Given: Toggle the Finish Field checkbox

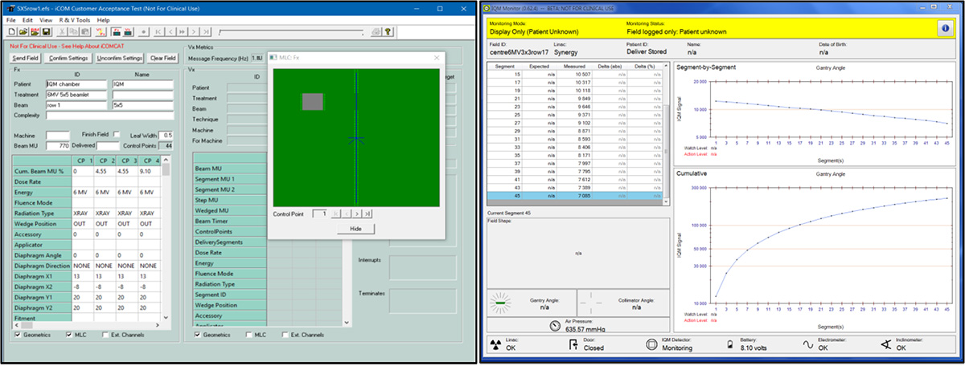Looking at the screenshot, I should [x=116, y=134].
